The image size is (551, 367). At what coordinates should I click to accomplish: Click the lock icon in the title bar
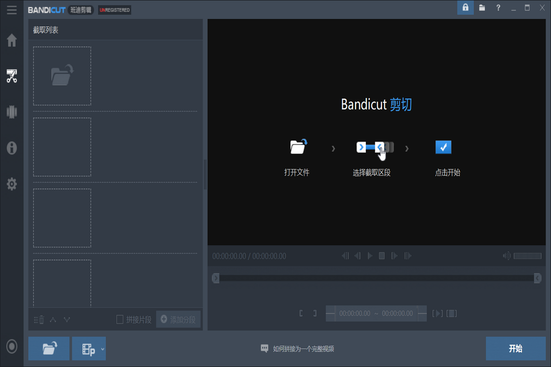click(465, 8)
